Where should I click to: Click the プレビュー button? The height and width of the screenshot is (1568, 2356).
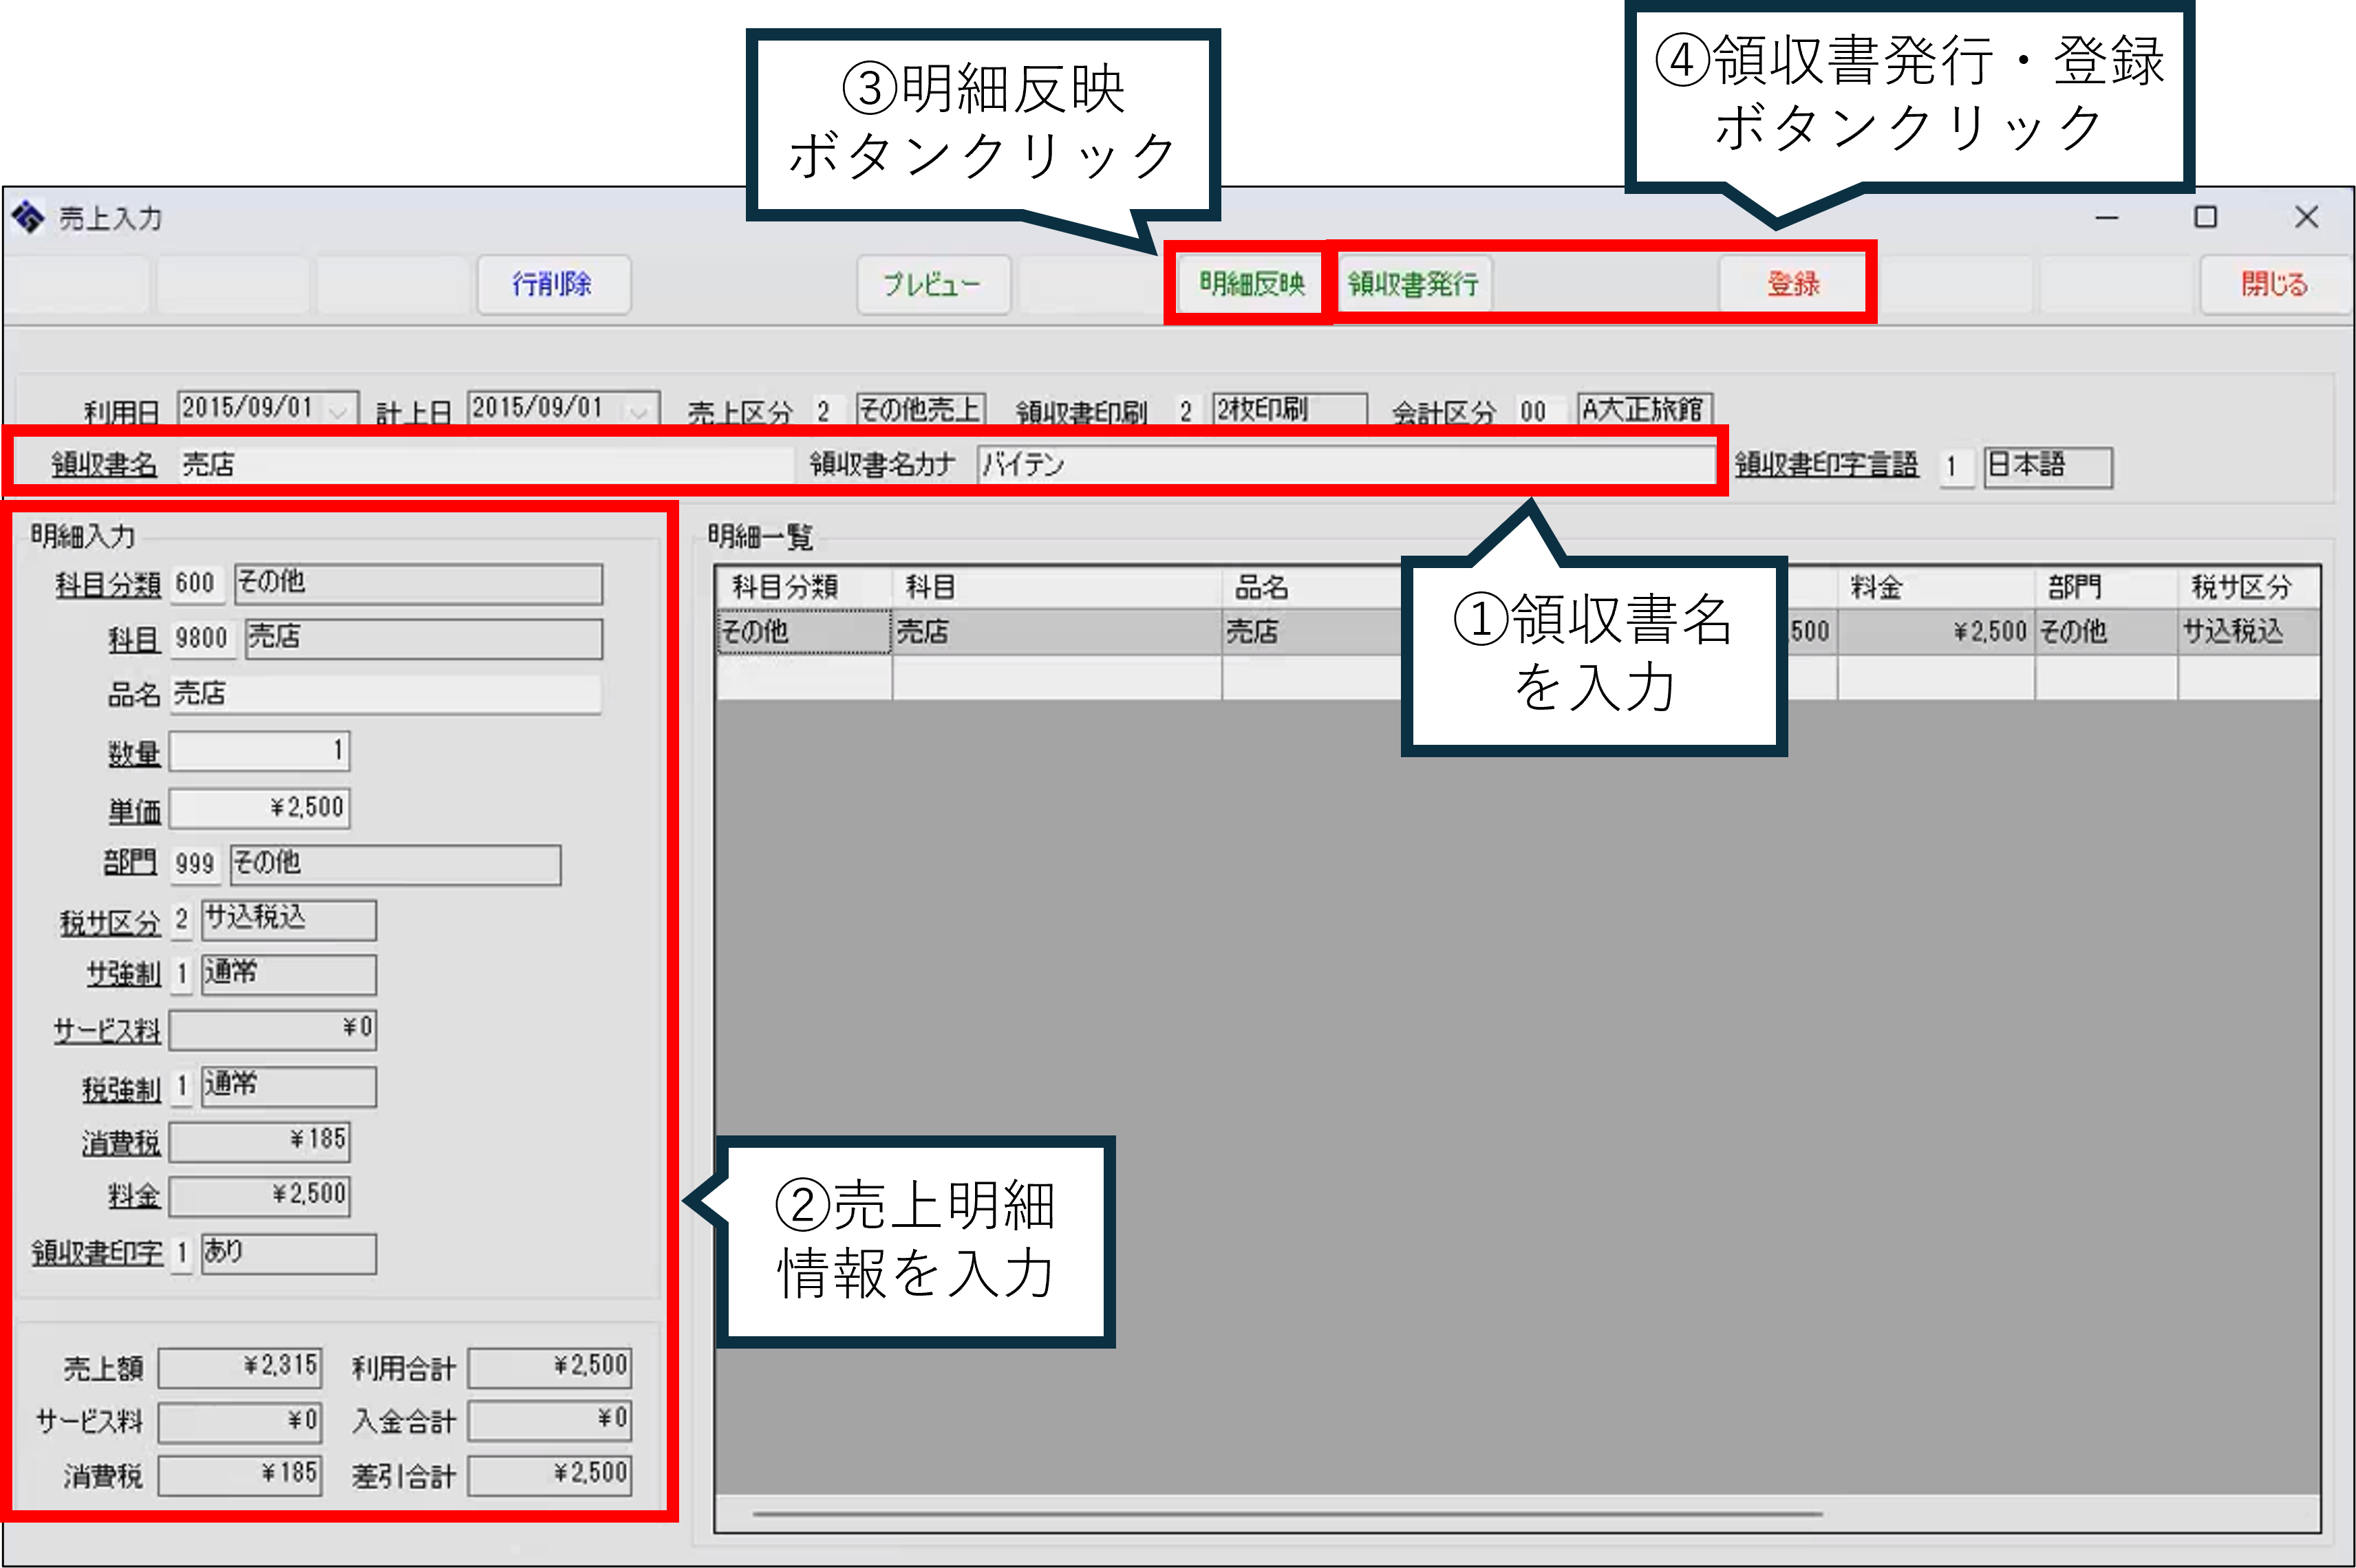(x=932, y=284)
